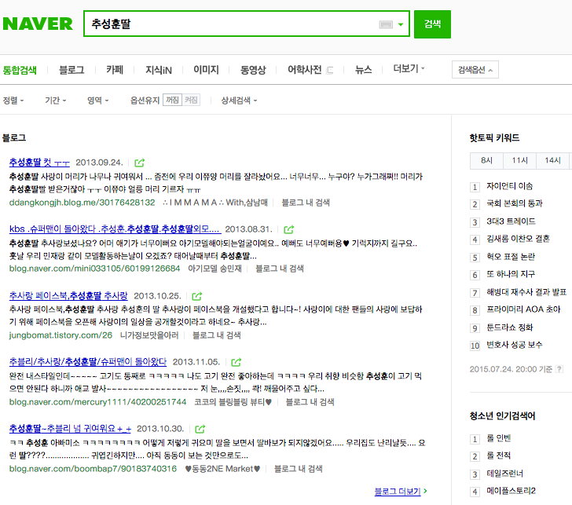Click the icon next to 어학사전 tab
Viewport: 572px width, 505px height.
[x=330, y=70]
